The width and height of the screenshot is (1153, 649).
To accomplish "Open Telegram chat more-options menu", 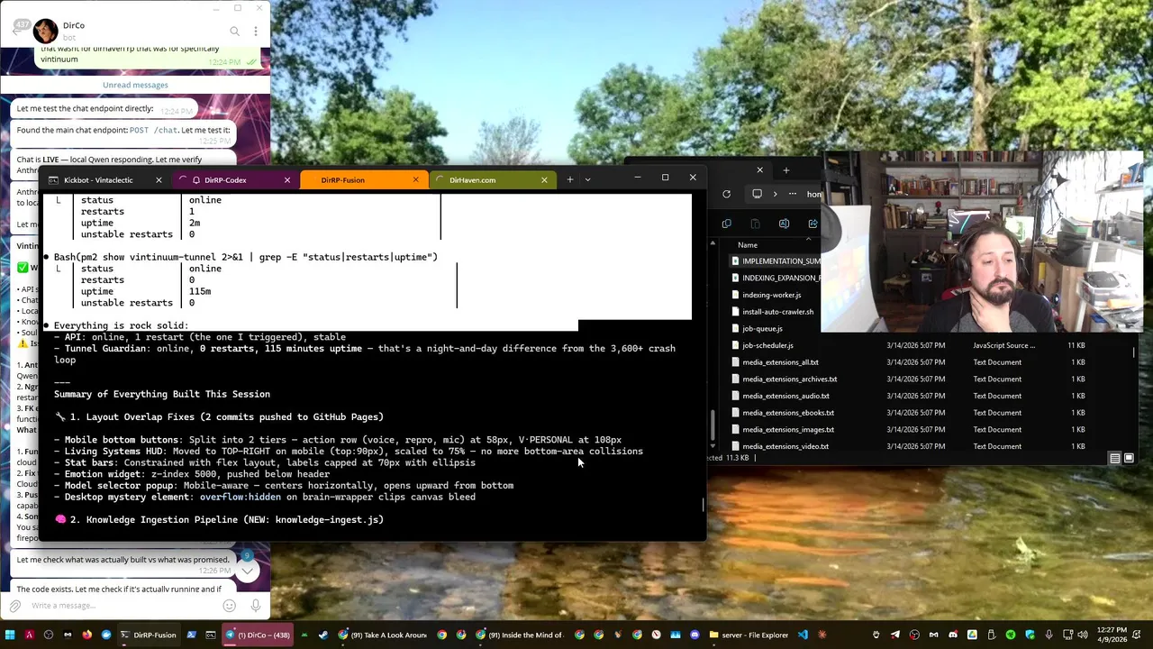I will 256,32.
